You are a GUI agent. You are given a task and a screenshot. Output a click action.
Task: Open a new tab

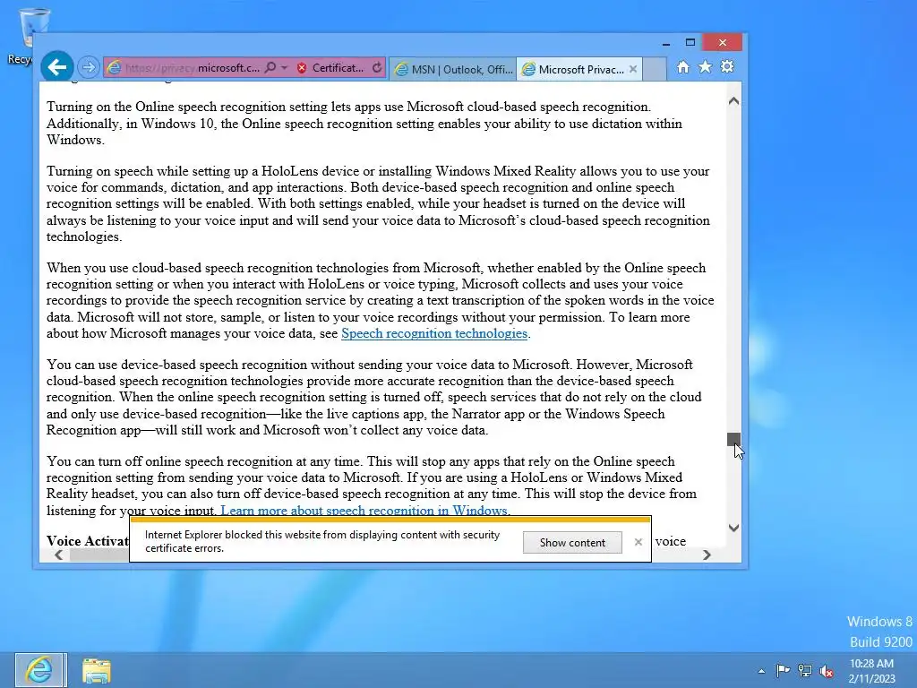(655, 69)
